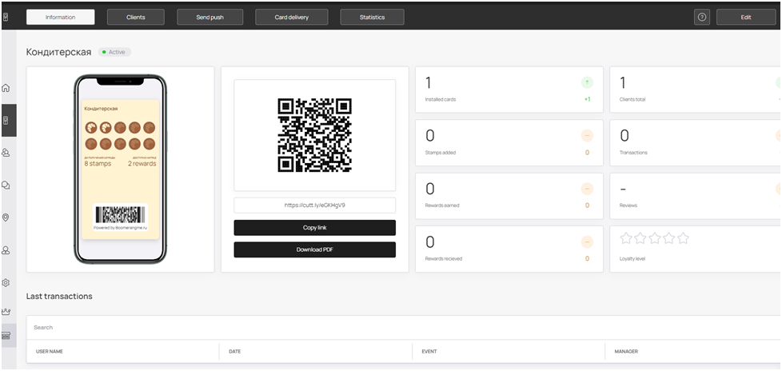Click the phone card preview
Image resolution: width=782 pixels, height=371 pixels.
point(120,170)
